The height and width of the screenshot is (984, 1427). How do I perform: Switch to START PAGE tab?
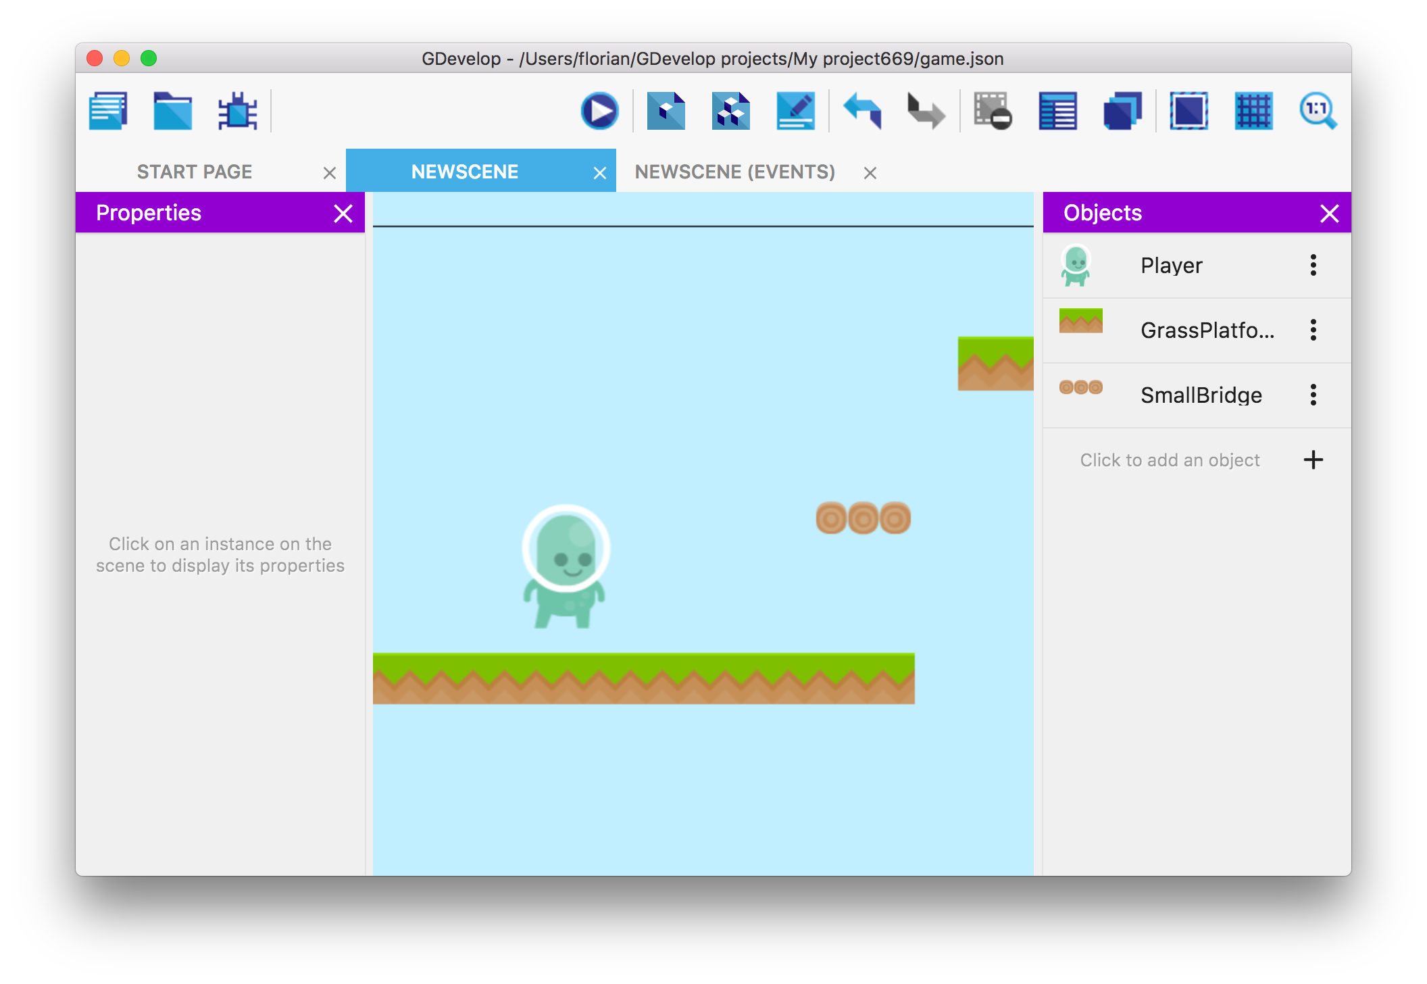tap(194, 170)
